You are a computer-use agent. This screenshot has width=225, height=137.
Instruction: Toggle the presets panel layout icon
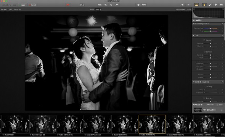pos(82,5)
